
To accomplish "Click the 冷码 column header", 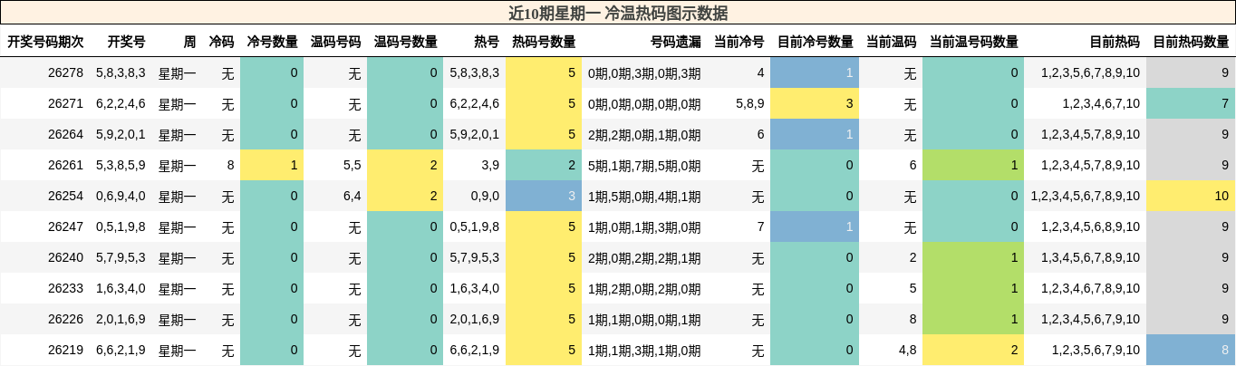I will pyautogui.click(x=221, y=42).
